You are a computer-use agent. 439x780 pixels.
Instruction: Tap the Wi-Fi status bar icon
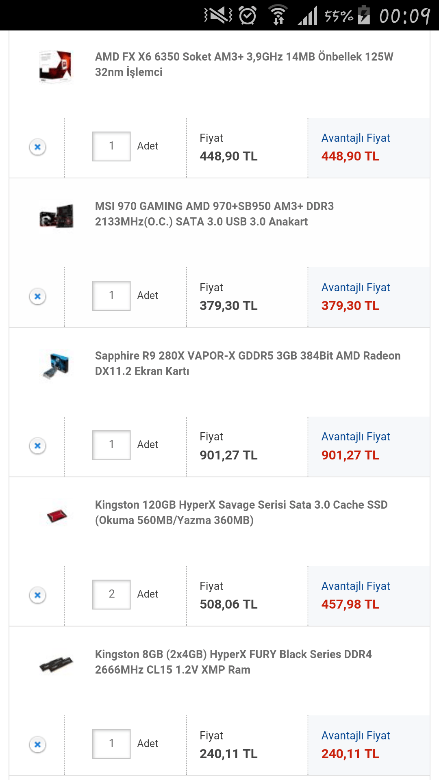(278, 15)
